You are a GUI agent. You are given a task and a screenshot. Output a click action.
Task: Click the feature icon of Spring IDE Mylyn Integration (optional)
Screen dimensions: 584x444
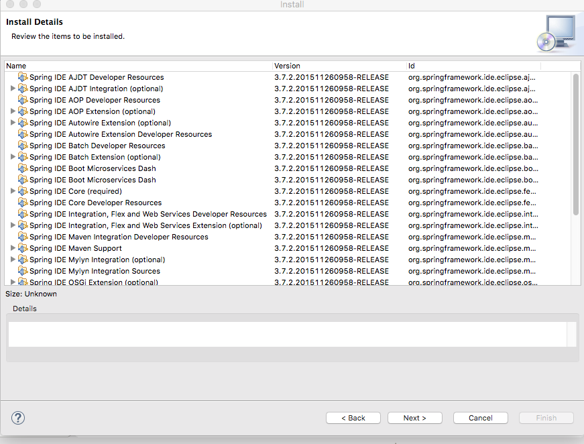(23, 260)
